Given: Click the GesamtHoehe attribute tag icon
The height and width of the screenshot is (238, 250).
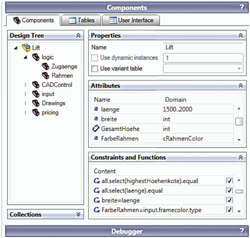Looking at the screenshot, I should point(96,128).
